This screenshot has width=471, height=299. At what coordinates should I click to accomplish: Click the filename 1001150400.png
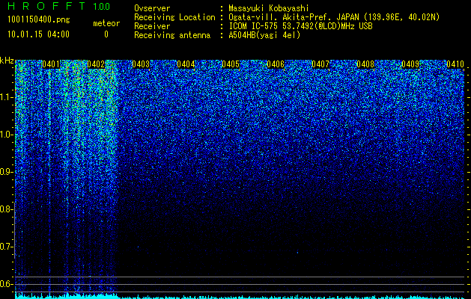[x=39, y=20]
